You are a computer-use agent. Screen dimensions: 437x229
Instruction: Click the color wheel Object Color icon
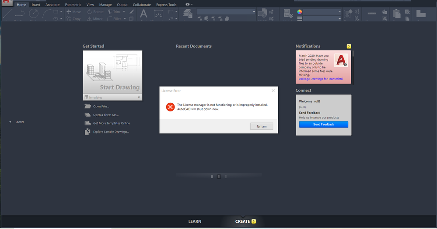point(300,12)
